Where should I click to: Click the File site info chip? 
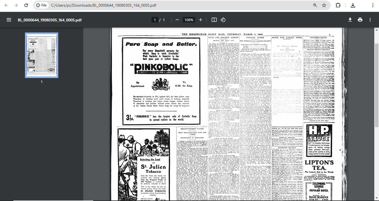click(41, 5)
